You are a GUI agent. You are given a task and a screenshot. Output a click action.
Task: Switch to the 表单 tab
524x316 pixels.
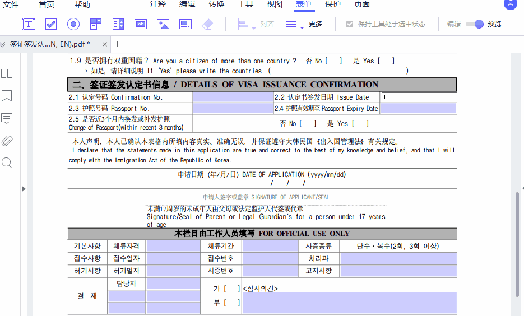click(x=303, y=4)
